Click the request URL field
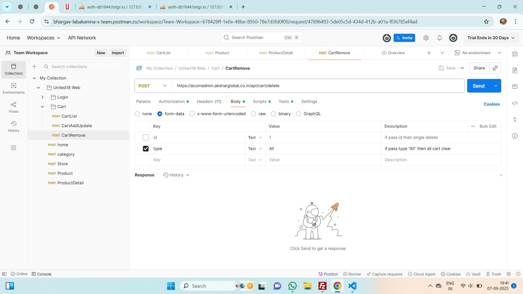The image size is (523, 294). (318, 86)
